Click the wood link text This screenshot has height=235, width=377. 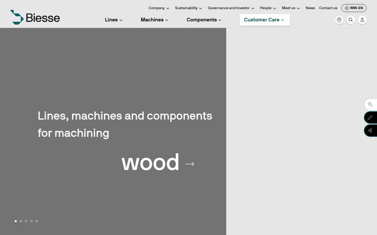pos(150,162)
